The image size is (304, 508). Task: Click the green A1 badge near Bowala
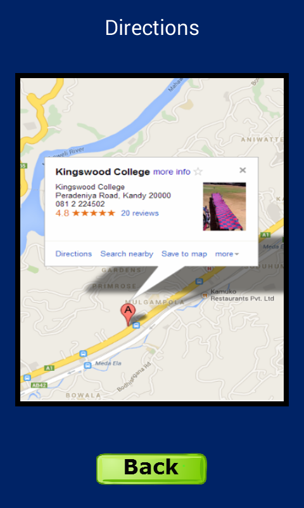49,368
